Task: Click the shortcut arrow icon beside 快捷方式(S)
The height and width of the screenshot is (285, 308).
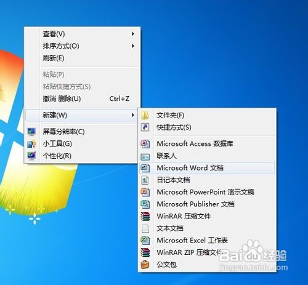Action: [x=145, y=127]
